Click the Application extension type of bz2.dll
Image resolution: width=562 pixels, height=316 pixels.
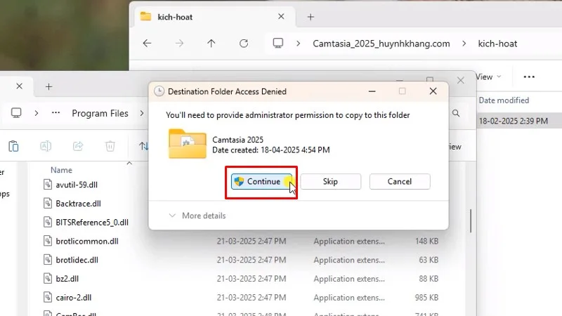point(349,279)
